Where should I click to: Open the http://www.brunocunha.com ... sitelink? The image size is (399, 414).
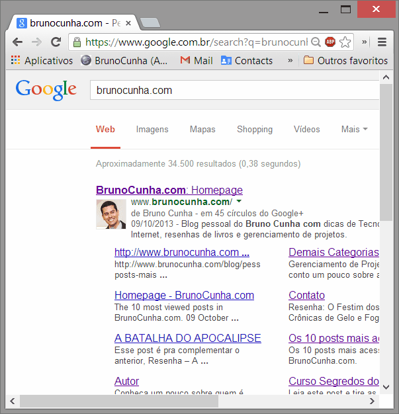[x=182, y=253]
